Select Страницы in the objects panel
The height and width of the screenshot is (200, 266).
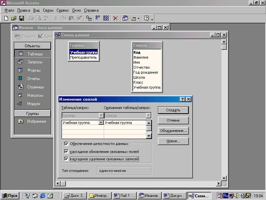pos(32,87)
